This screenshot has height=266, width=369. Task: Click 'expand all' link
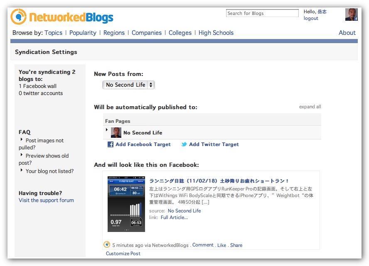pos(310,107)
